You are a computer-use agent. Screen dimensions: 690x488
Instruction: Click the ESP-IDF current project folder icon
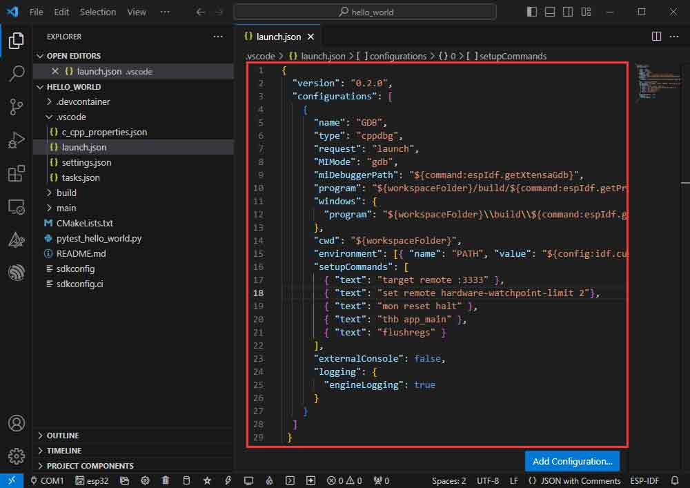click(x=124, y=480)
